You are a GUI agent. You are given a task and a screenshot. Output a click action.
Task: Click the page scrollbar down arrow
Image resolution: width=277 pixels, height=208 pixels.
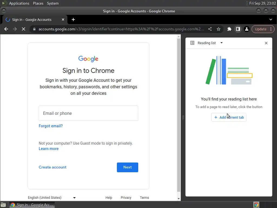click(179, 199)
